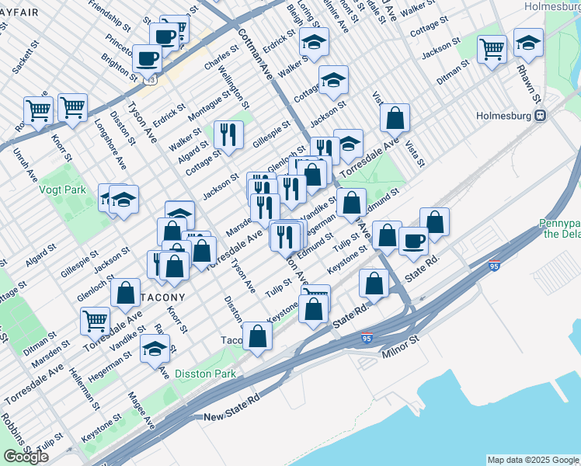This screenshot has width=581, height=466.
Task: Click the school marker right of Rhawn St cart
Action: point(528,43)
